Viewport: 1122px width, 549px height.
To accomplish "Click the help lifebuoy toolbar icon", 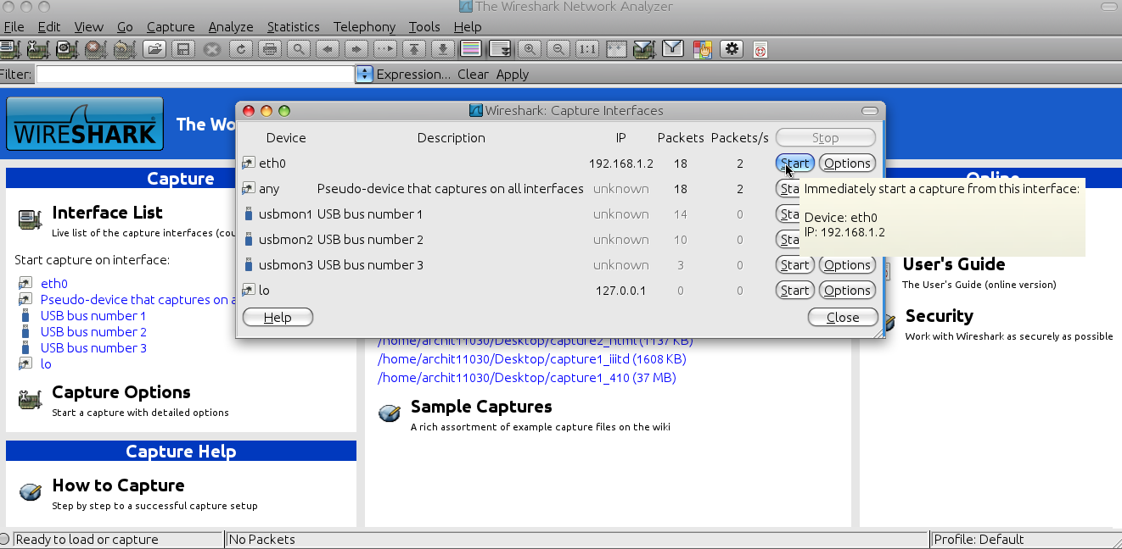I will (760, 49).
